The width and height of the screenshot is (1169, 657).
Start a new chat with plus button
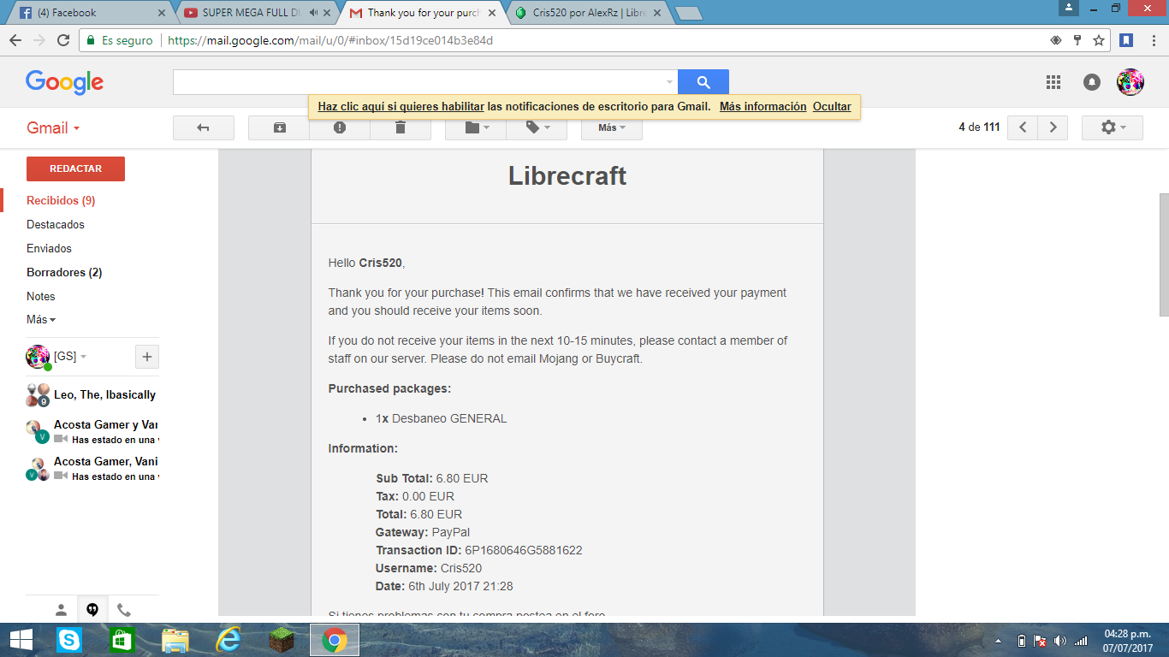pyautogui.click(x=147, y=357)
